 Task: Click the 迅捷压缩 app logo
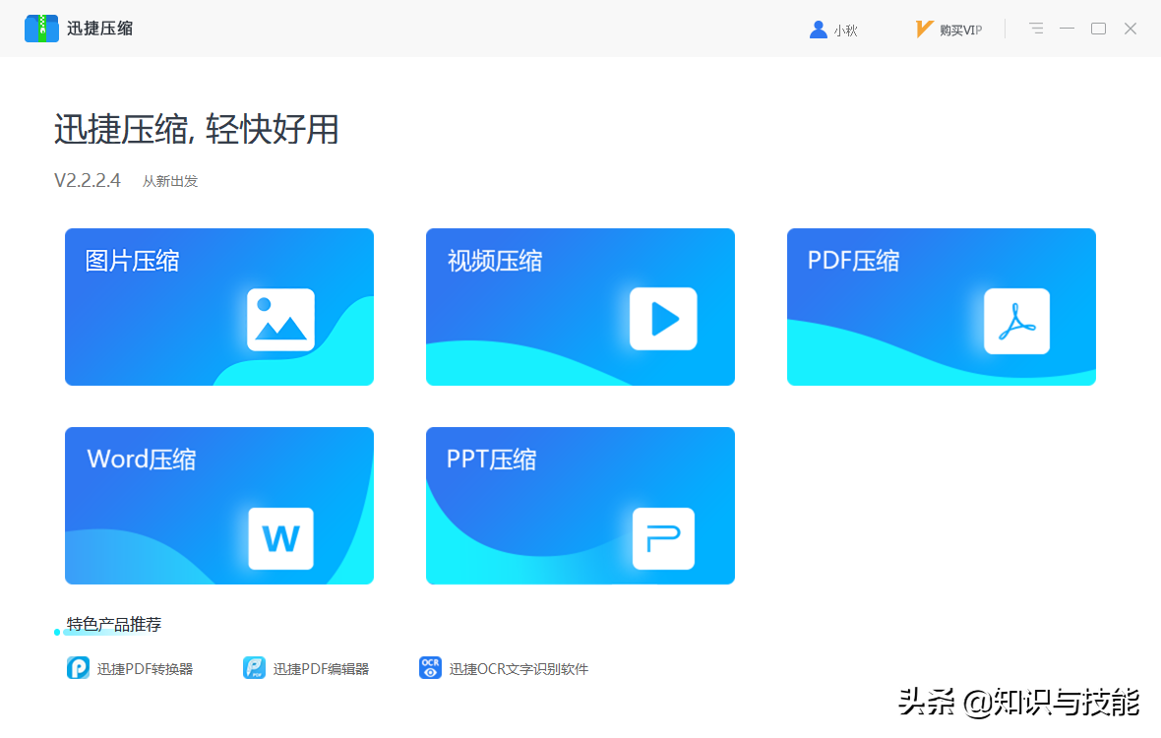(42, 29)
